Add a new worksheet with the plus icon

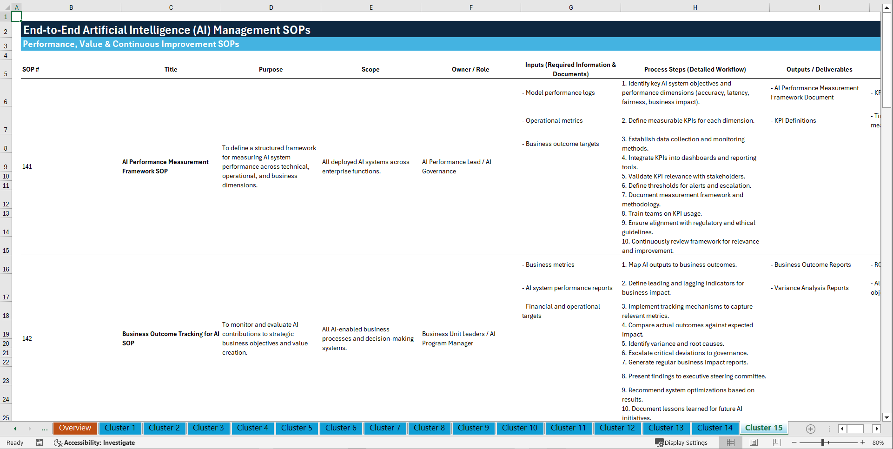point(811,429)
